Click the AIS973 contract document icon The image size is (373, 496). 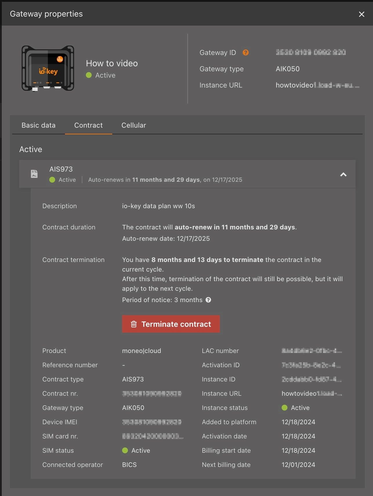(x=34, y=174)
